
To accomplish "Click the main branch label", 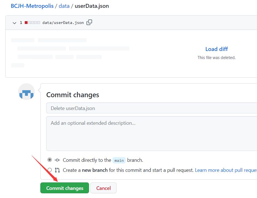I will click(x=119, y=160).
